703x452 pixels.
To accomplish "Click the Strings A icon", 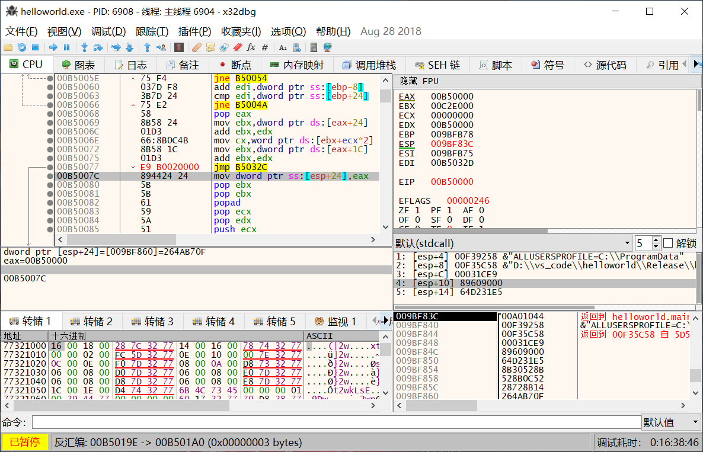I will pos(283,47).
